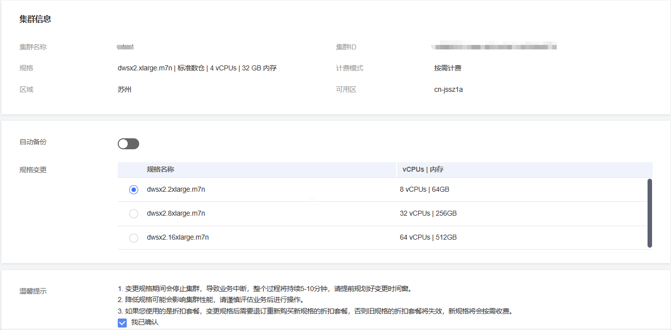This screenshot has width=671, height=330.
Task: Click the specification table vertical scrollbar
Action: [x=649, y=213]
